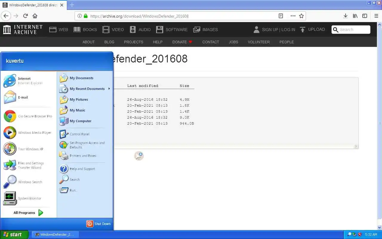Toggle browser sidebar
The width and height of the screenshot is (382, 239).
[365, 16]
